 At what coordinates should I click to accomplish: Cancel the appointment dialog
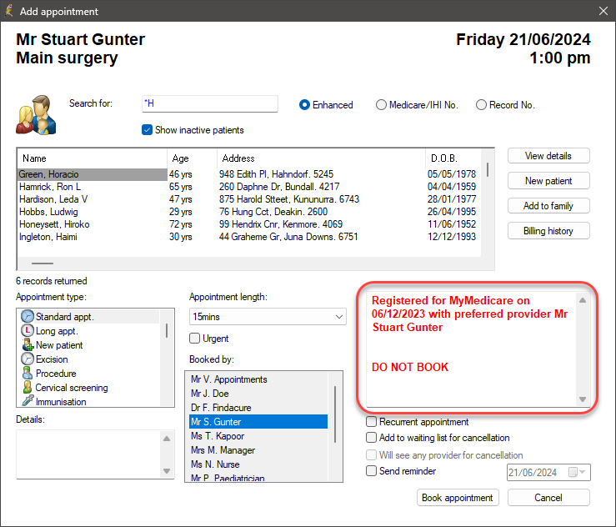(548, 498)
